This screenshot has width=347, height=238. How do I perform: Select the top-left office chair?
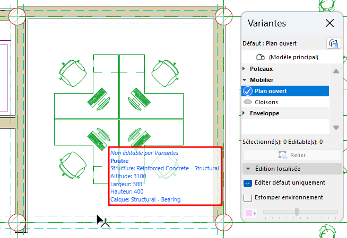(73, 73)
